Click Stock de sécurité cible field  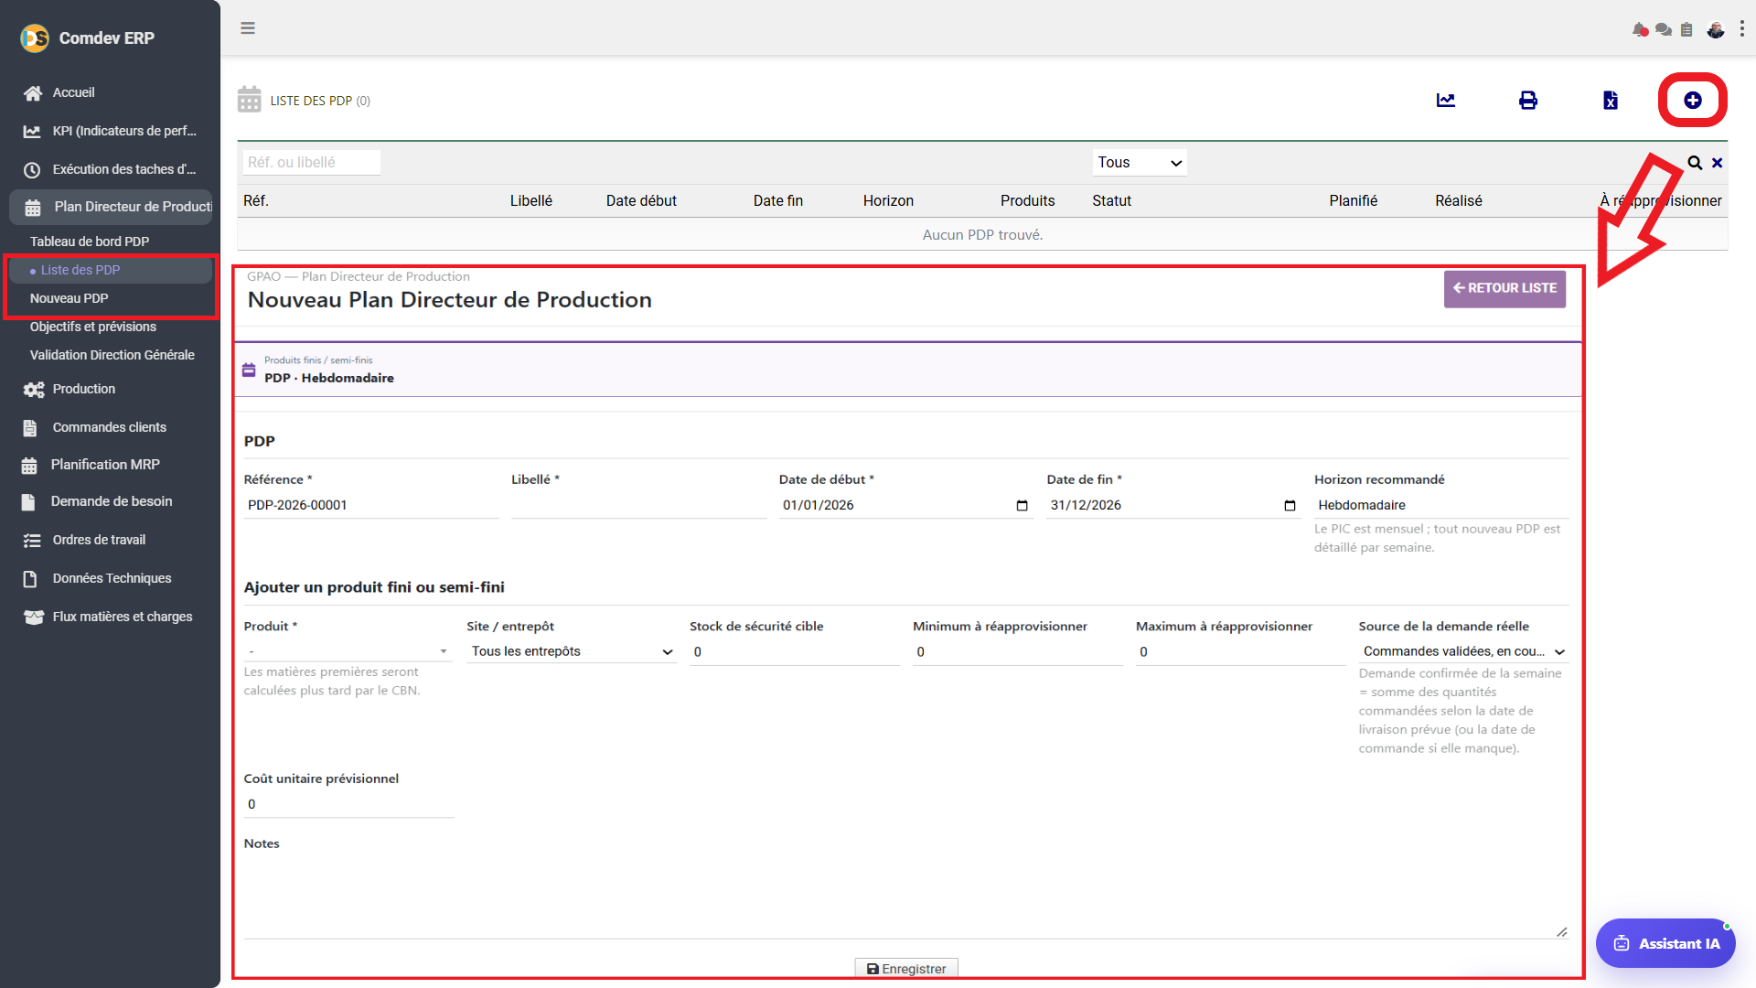click(x=795, y=652)
